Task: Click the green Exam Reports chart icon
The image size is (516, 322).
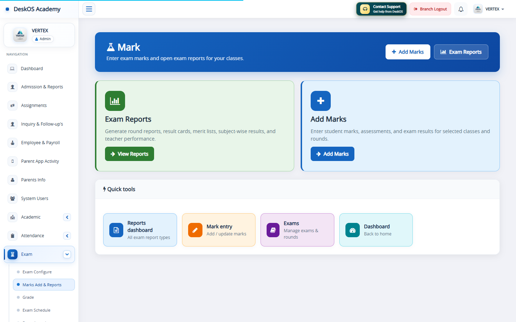Action: tap(115, 101)
